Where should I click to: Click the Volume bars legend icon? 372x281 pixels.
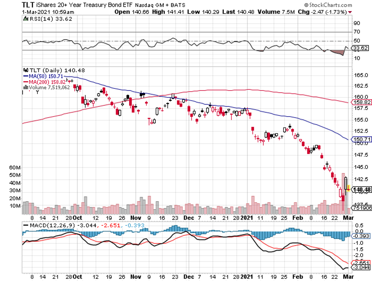click(26, 87)
